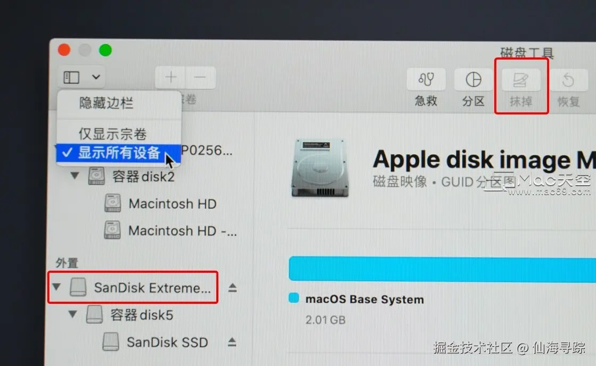The width and height of the screenshot is (596, 366).
Task: Click the sidebar view icon
Action: (71, 77)
